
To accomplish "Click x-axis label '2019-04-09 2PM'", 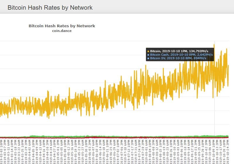I will 37,152.
